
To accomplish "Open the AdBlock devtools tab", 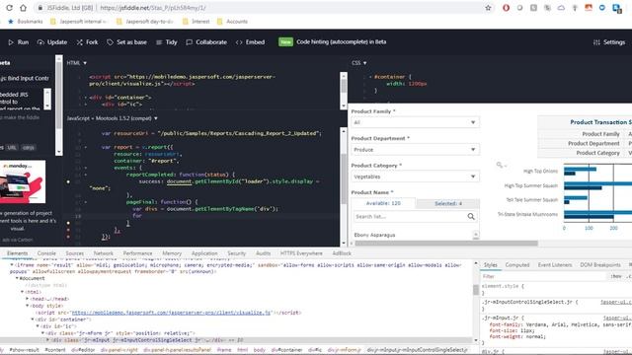I will [x=342, y=253].
